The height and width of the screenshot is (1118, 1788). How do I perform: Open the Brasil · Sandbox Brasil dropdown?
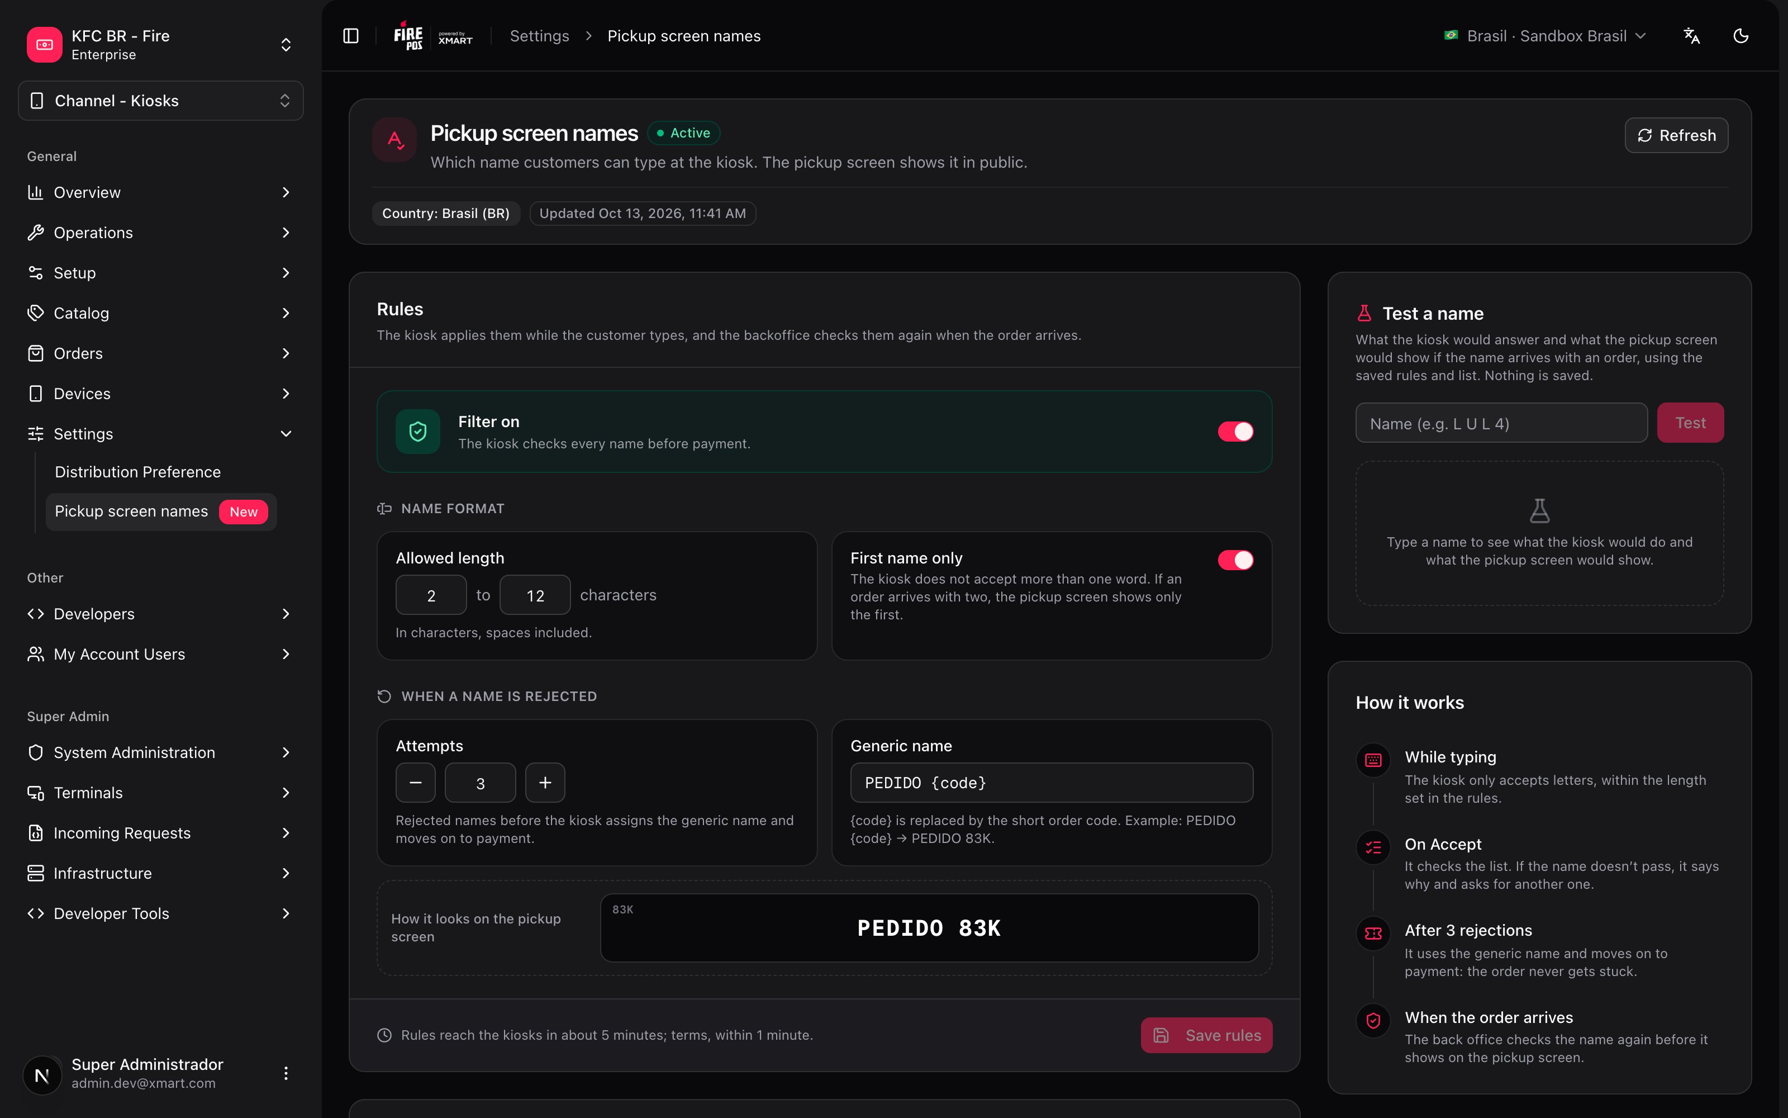[x=1545, y=35]
